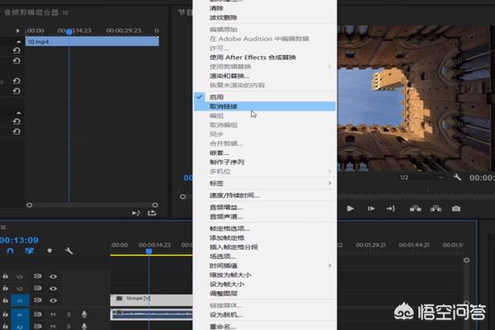
Task: Mute audio track A1 with M button
Action: [x=53, y=314]
